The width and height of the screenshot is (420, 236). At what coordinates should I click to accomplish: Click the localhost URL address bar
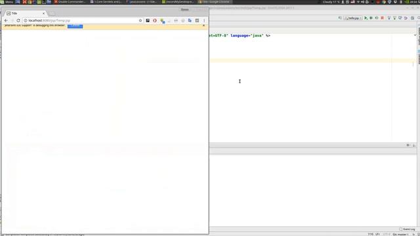[x=83, y=20]
